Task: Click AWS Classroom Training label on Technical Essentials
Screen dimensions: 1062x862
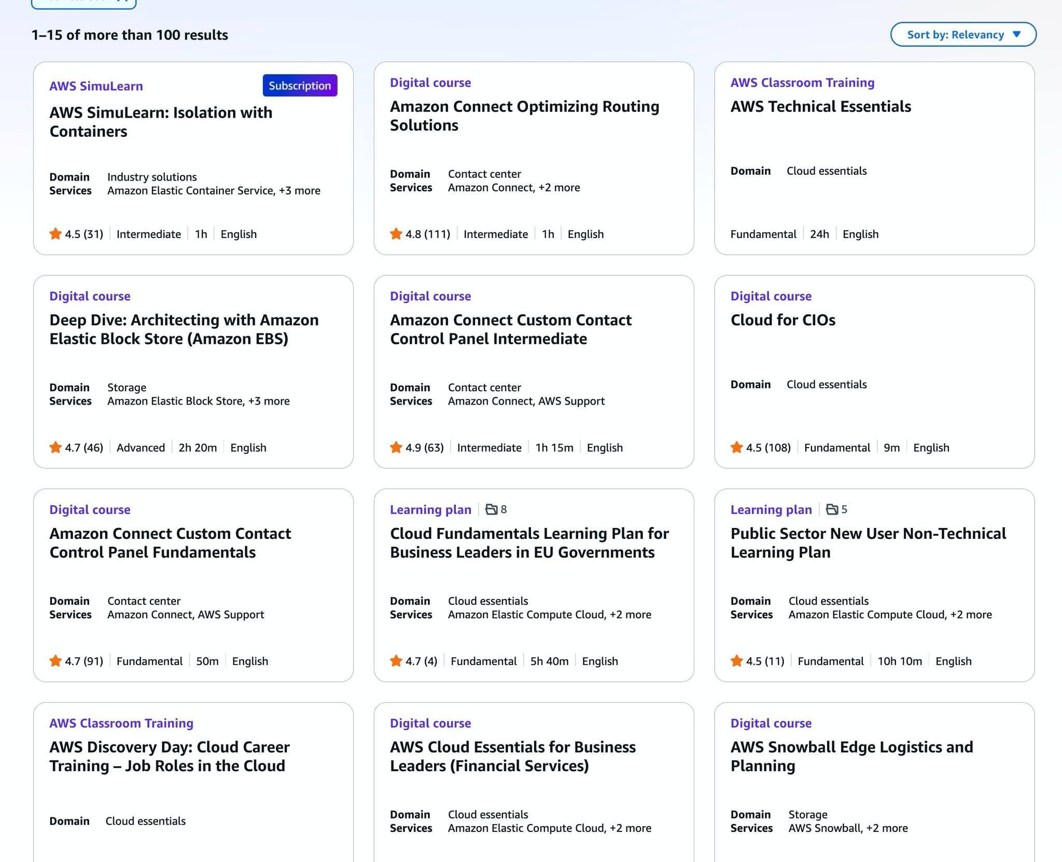Action: [802, 83]
